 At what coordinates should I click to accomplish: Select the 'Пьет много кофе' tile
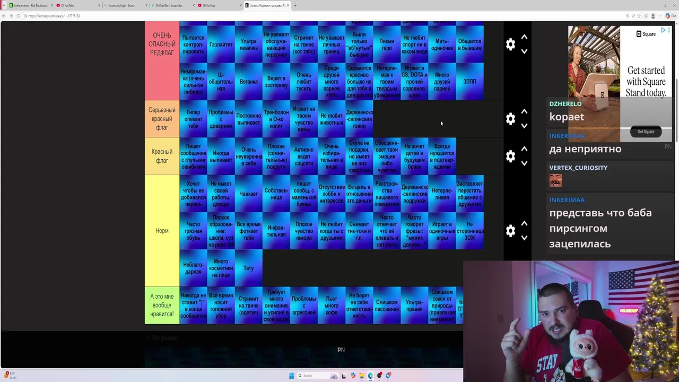[x=332, y=306]
